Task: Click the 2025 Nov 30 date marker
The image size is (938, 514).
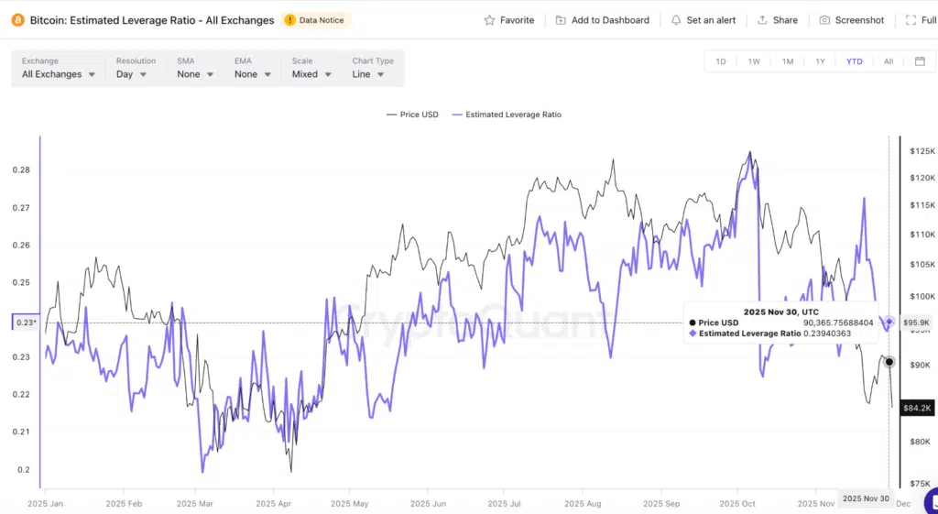Action: [865, 498]
